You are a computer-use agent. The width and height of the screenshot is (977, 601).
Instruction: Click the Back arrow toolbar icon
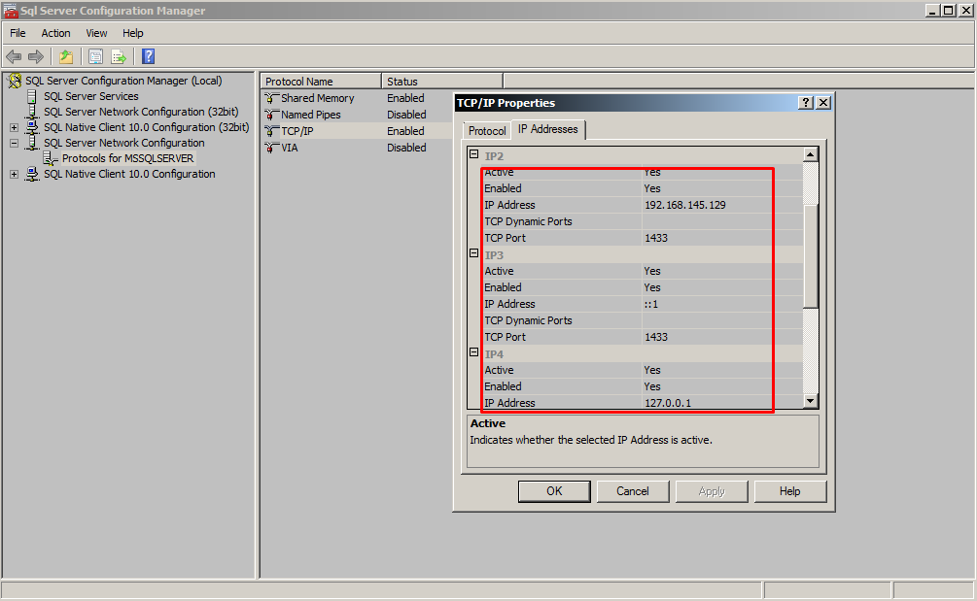pos(14,56)
